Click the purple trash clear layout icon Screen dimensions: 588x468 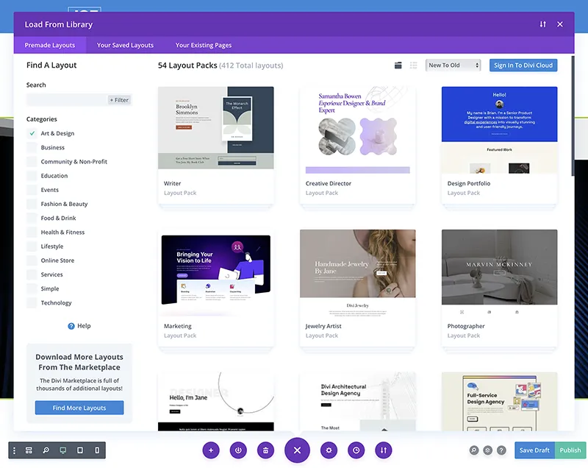pos(266,450)
